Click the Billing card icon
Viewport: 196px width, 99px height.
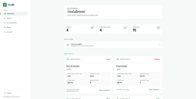pyautogui.click(x=5, y=27)
